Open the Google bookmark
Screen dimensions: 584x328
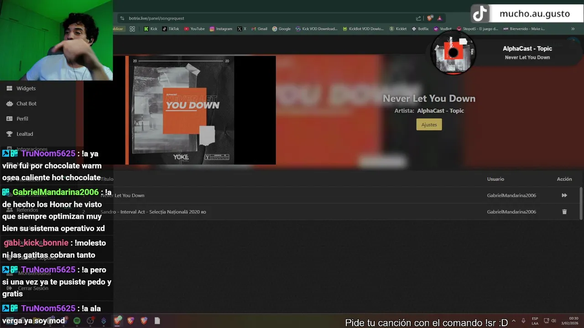(x=282, y=29)
